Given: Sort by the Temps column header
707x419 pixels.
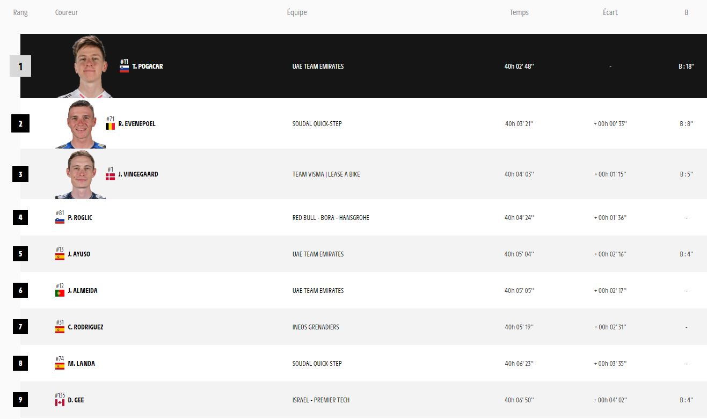Looking at the screenshot, I should coord(519,12).
